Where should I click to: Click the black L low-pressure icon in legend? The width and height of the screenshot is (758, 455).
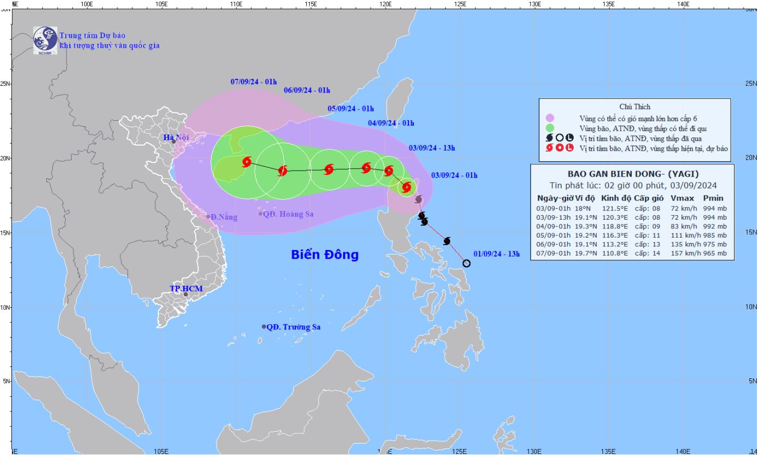[569, 138]
